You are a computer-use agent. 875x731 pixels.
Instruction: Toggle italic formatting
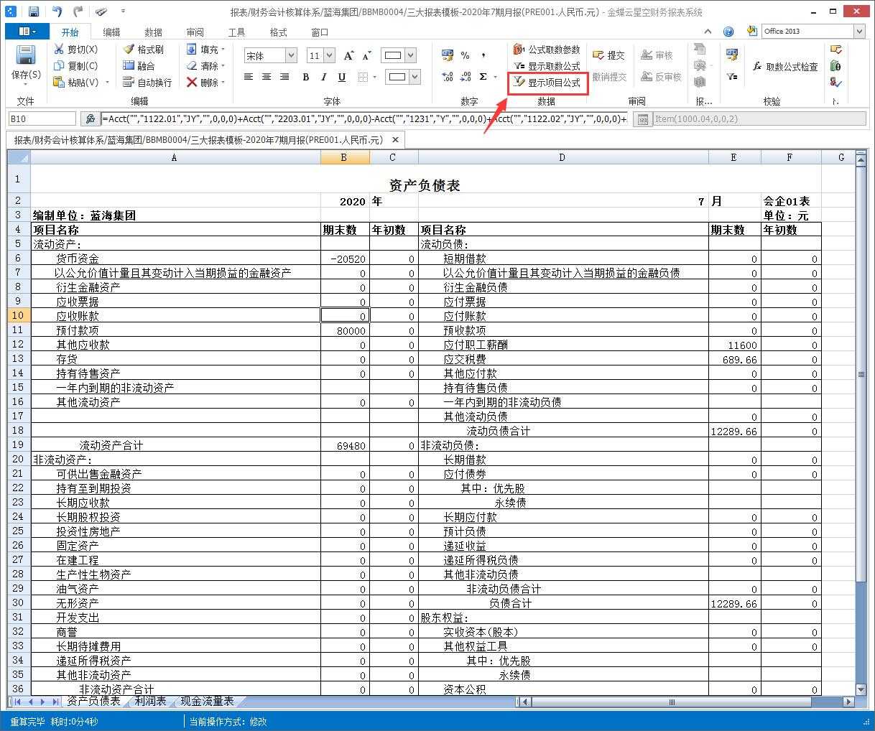323,77
